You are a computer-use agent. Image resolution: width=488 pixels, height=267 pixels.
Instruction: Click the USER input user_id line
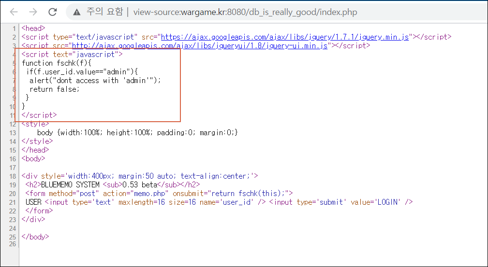(x=219, y=202)
